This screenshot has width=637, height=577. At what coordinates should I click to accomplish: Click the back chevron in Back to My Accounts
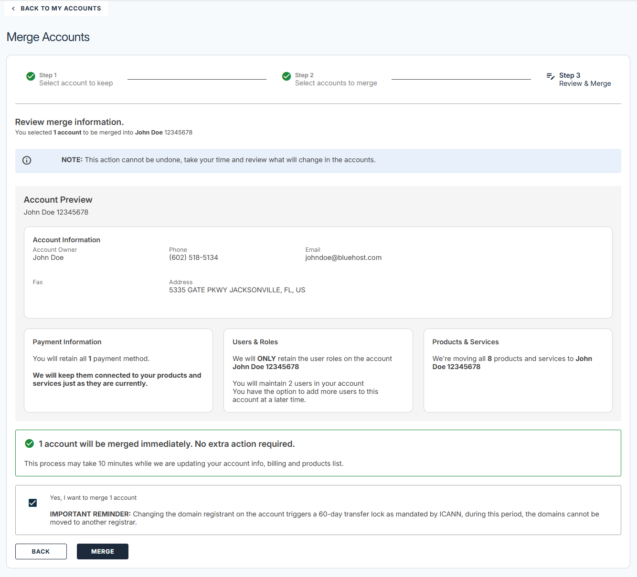tap(13, 8)
